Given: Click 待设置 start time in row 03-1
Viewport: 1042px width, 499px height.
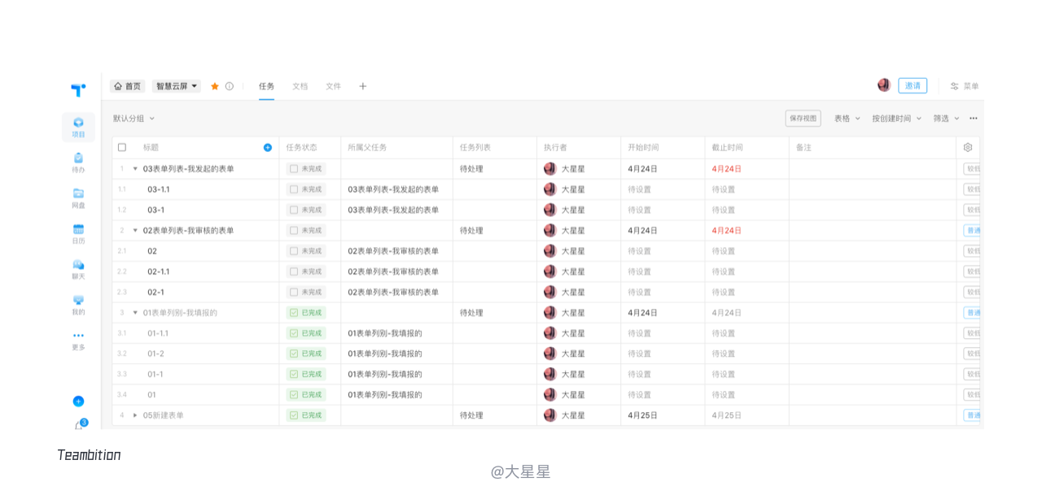Looking at the screenshot, I should click(640, 210).
